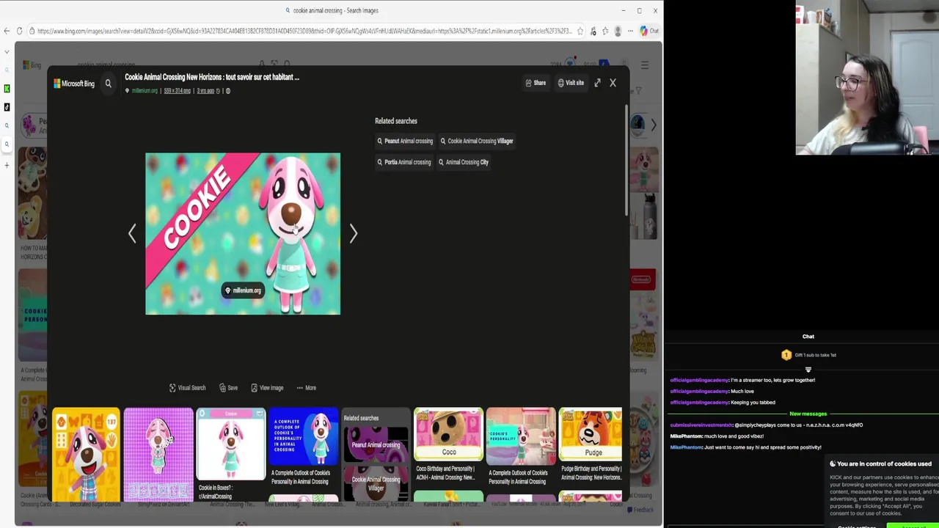Open the Cookie amiibo card thumbnail with 137
939x528 pixels.
click(86, 455)
